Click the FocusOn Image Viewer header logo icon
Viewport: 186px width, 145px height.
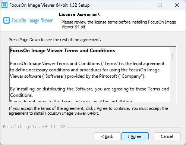[x=6, y=21]
